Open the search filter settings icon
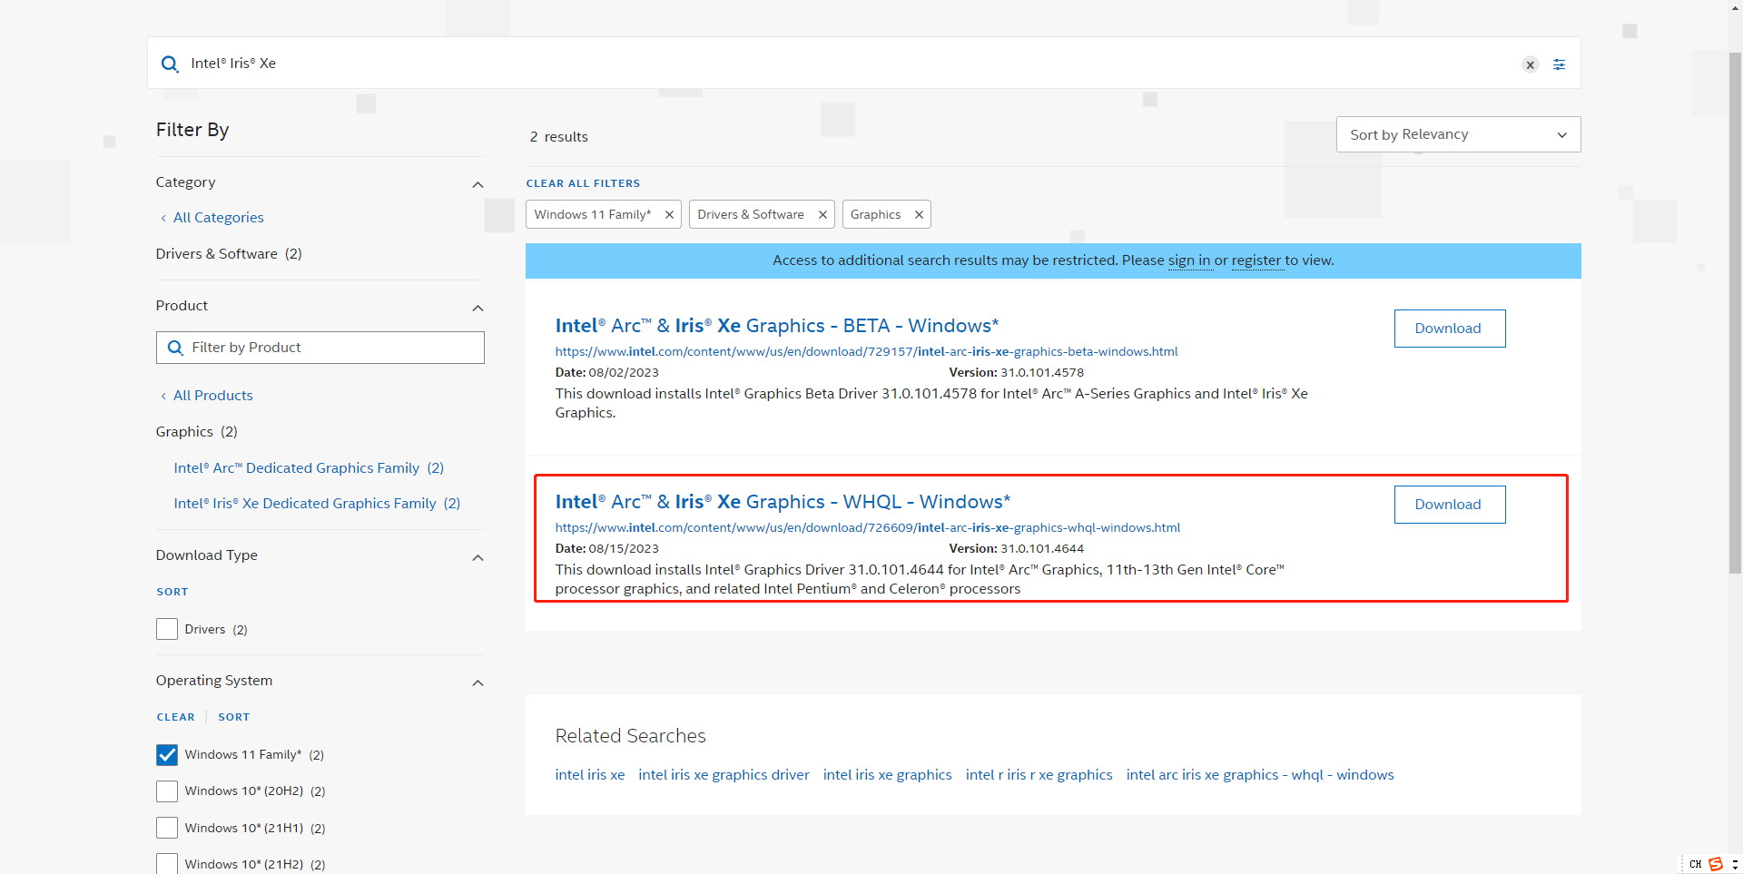This screenshot has width=1743, height=874. coord(1559,64)
